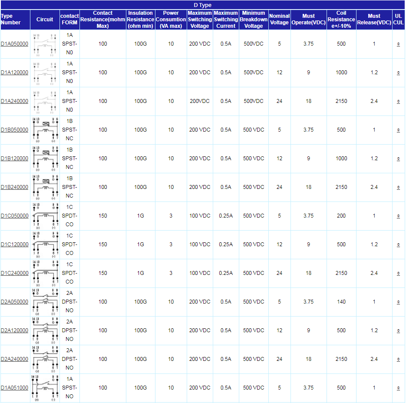406x403 pixels.
Task: Follow the D1B120000 type number link
Action: [14, 159]
